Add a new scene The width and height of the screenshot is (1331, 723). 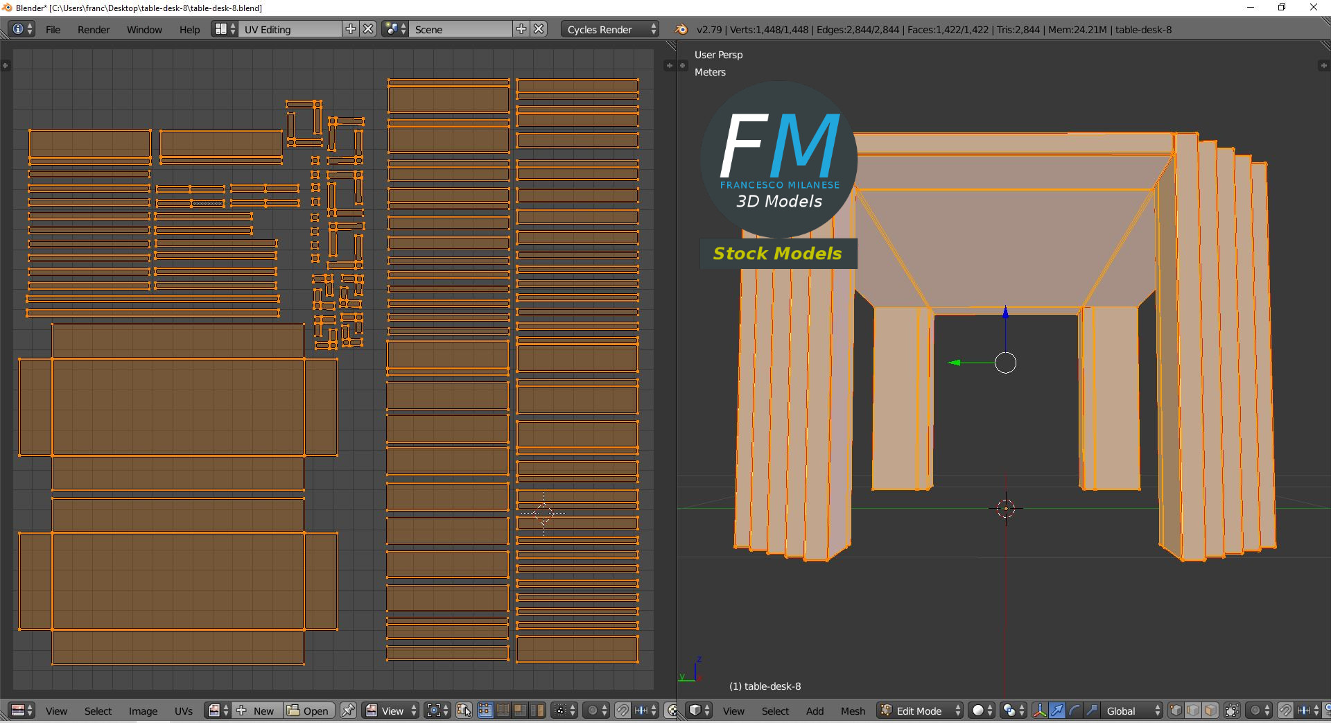point(521,29)
